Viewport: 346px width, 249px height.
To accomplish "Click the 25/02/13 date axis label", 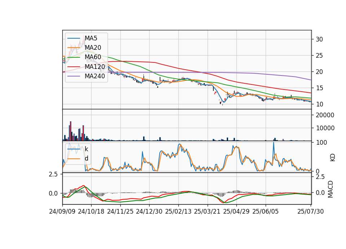I will click(x=178, y=211).
